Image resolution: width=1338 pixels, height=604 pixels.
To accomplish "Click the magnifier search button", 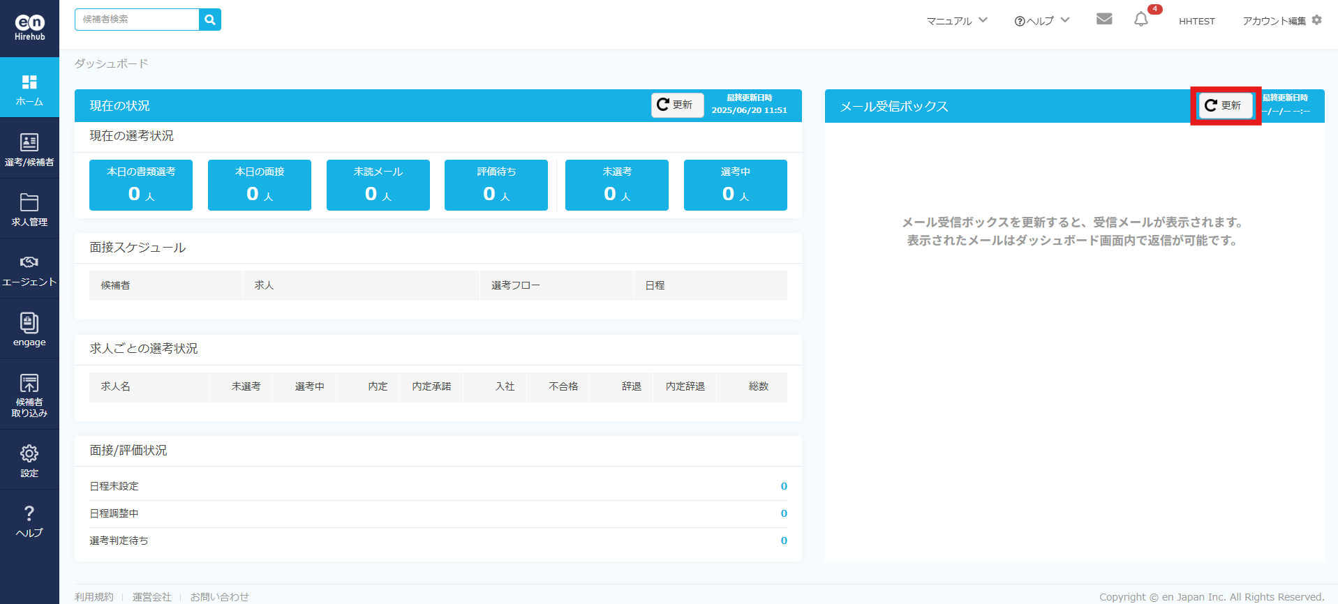I will pos(210,20).
